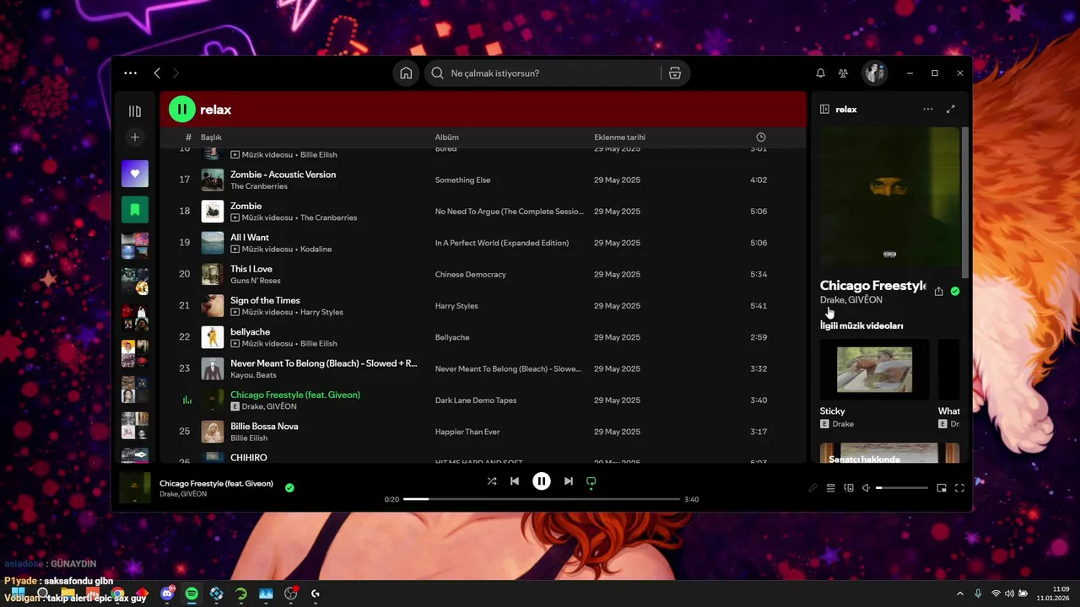Sort by 'Eklenme tarihi' column header
1080x607 pixels.
click(x=619, y=137)
